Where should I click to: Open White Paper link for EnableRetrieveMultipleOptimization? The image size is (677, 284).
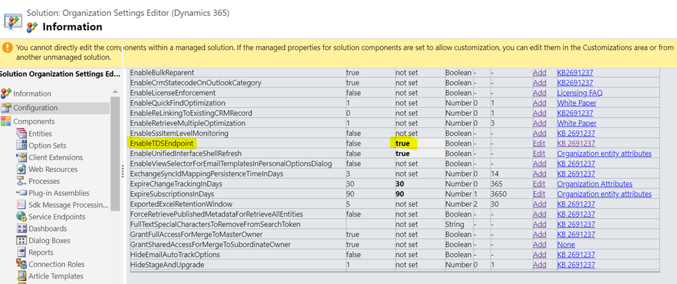point(577,123)
